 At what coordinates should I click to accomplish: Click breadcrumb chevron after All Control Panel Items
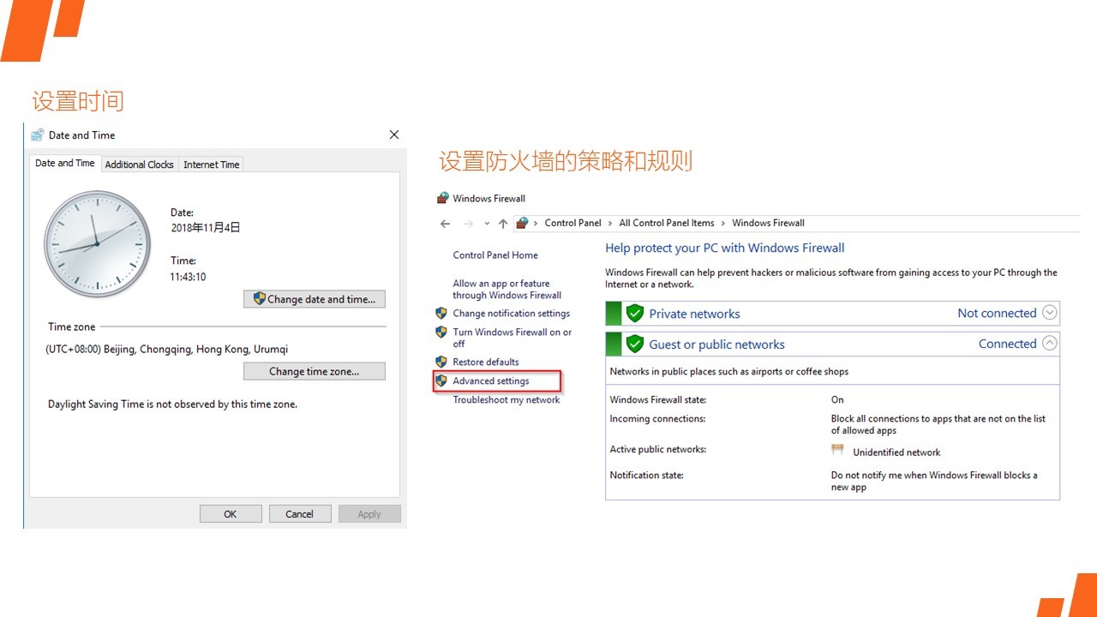(723, 223)
